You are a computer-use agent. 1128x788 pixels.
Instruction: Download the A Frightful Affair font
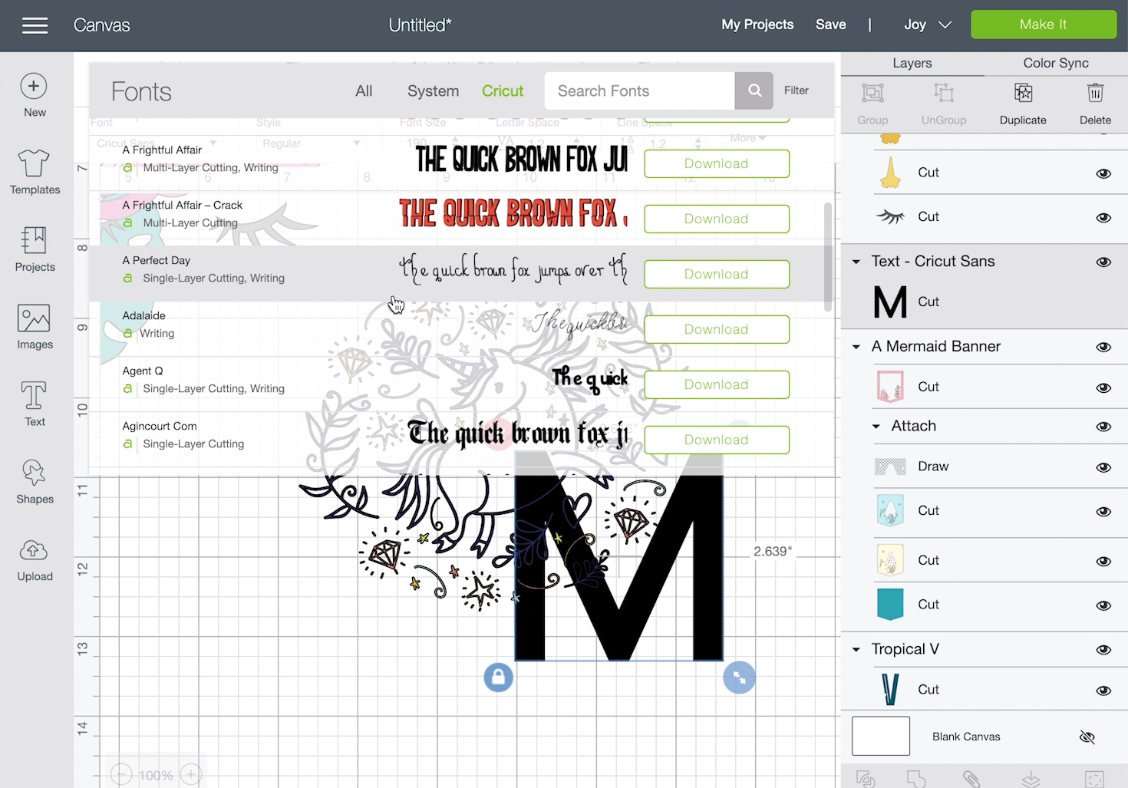[x=717, y=163]
